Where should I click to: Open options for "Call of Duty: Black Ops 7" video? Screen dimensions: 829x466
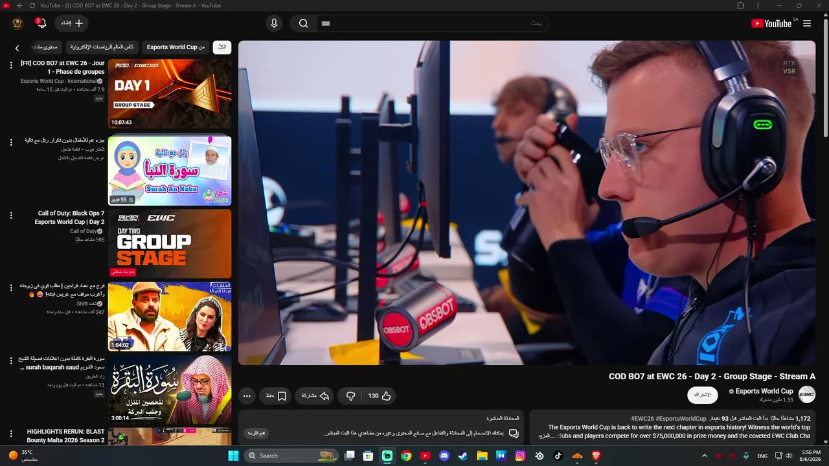(11, 216)
